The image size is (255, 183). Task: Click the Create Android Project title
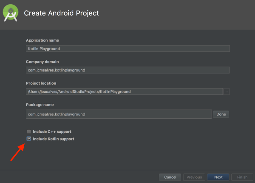click(x=61, y=13)
